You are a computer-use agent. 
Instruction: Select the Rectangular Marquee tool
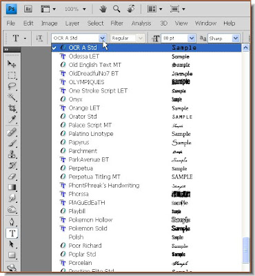tap(12, 75)
